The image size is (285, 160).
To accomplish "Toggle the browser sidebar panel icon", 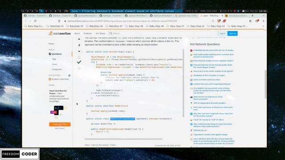I will 251,21.
